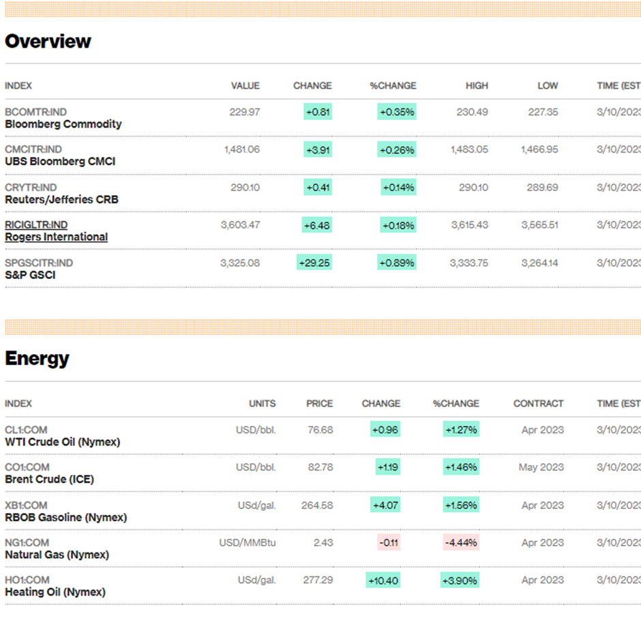Screen dimensions: 641x618
Task: Click the +1.46% badge for Brent Crude
Action: (461, 467)
